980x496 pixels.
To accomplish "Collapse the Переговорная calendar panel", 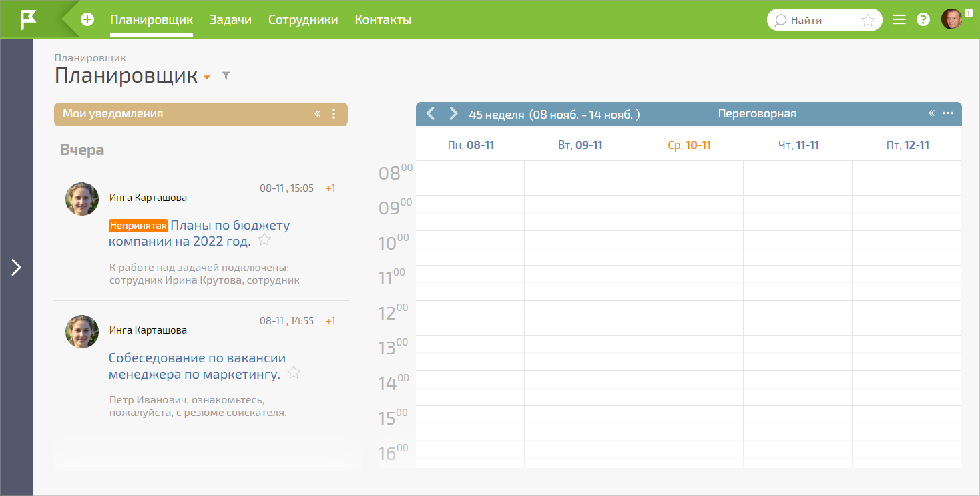I will point(931,113).
